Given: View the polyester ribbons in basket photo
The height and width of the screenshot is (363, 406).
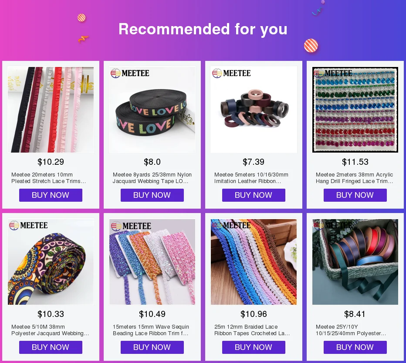Looking at the screenshot, I should [355, 262].
